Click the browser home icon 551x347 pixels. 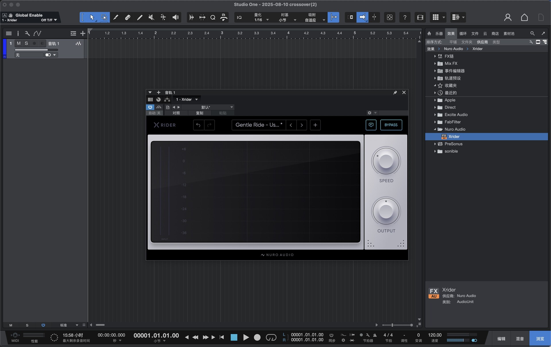[x=429, y=34]
